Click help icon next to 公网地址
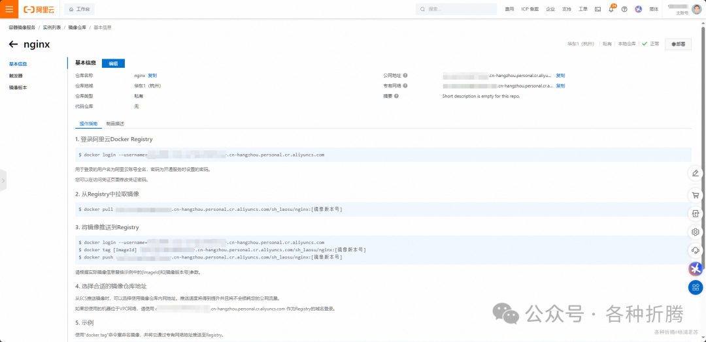Viewport: 706px width, 342px height. click(x=405, y=76)
